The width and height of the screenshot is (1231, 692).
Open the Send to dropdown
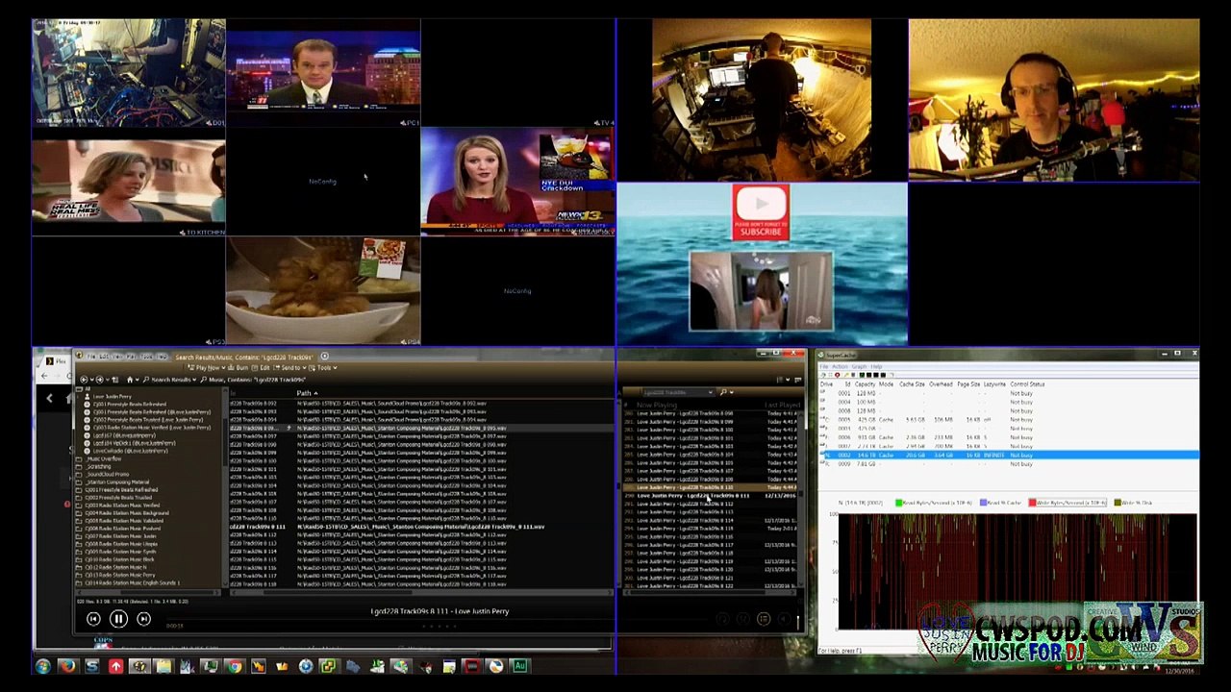click(x=289, y=368)
